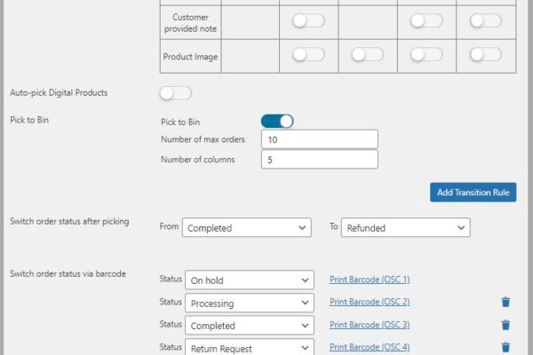Disable the Pick to Bin toggle
The width and height of the screenshot is (533, 355).
pos(276,121)
